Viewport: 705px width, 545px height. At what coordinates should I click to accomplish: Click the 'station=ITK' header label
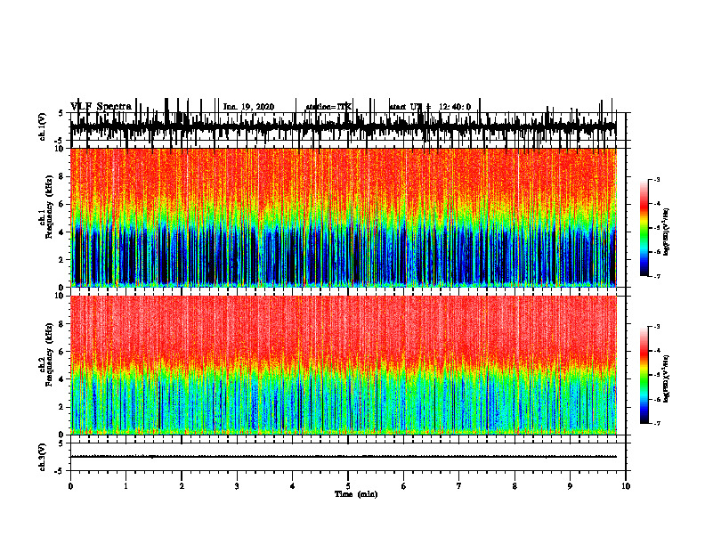[328, 107]
